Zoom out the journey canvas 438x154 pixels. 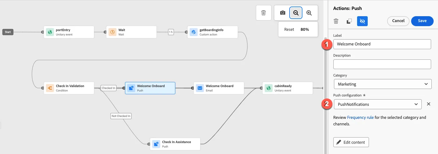tap(296, 13)
